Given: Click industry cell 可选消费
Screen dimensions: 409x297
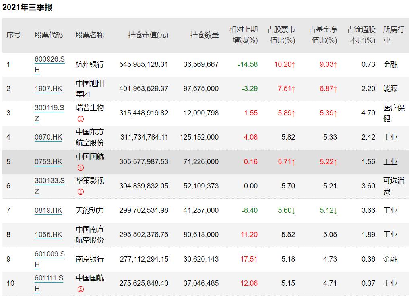Looking at the screenshot, I should [394, 186].
